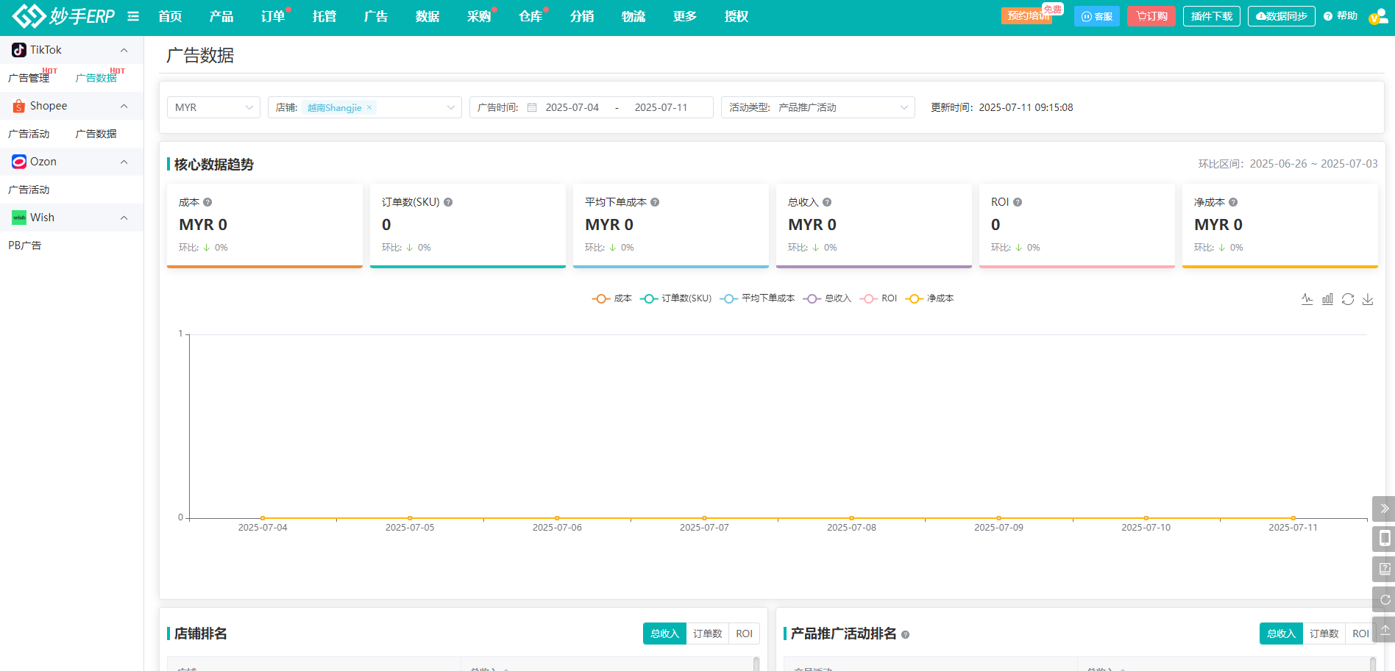
Task: Click the floating refresh icon
Action: coord(1384,600)
